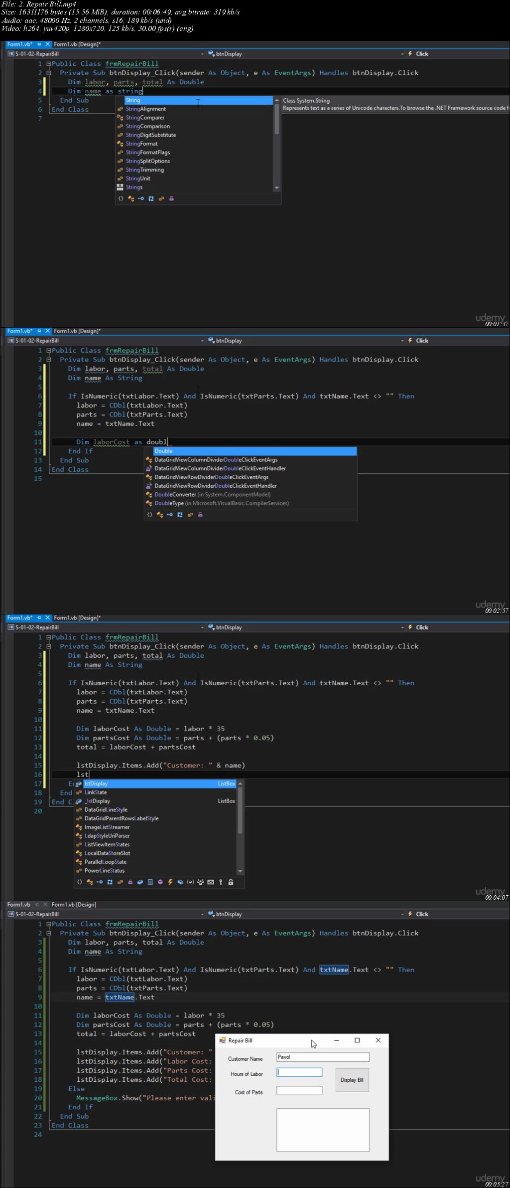Focus the Hours of Labor text box
The width and height of the screenshot is (510, 1188).
pos(299,1072)
